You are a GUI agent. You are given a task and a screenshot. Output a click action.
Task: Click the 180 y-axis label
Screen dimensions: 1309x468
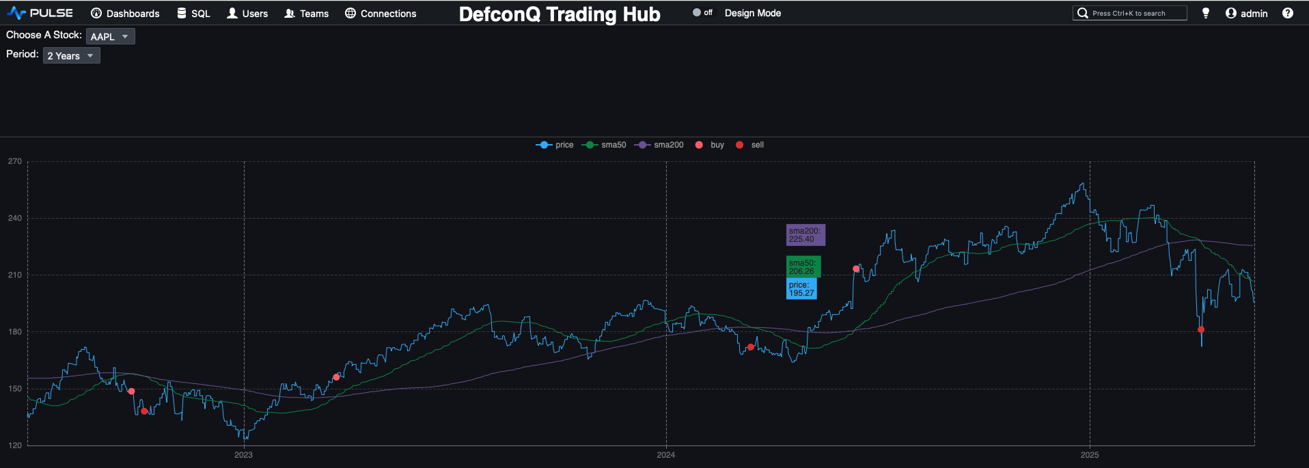click(15, 331)
